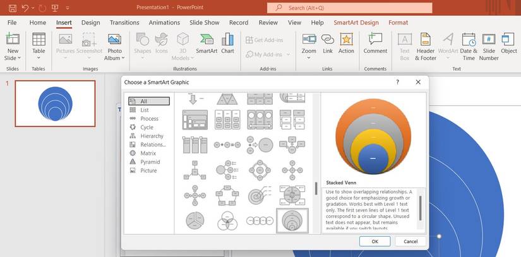Select the Linear Venn layout thumbnail
521x257 pixels.
(260, 221)
